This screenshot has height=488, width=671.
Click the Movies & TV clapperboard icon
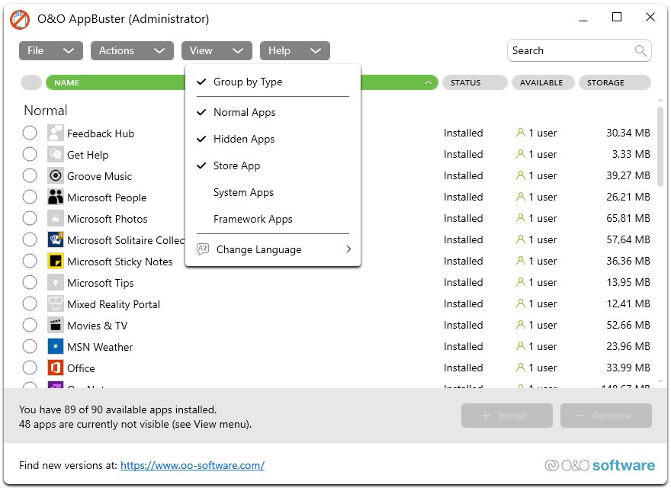point(55,325)
